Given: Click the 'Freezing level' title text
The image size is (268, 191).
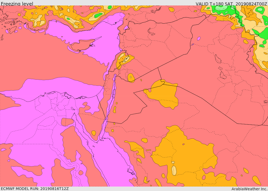Looking at the screenshot, I should point(17,4).
